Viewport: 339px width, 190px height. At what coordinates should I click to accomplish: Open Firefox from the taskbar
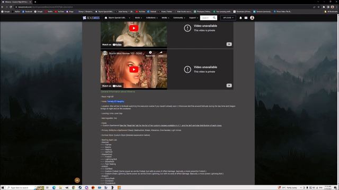[93, 188]
